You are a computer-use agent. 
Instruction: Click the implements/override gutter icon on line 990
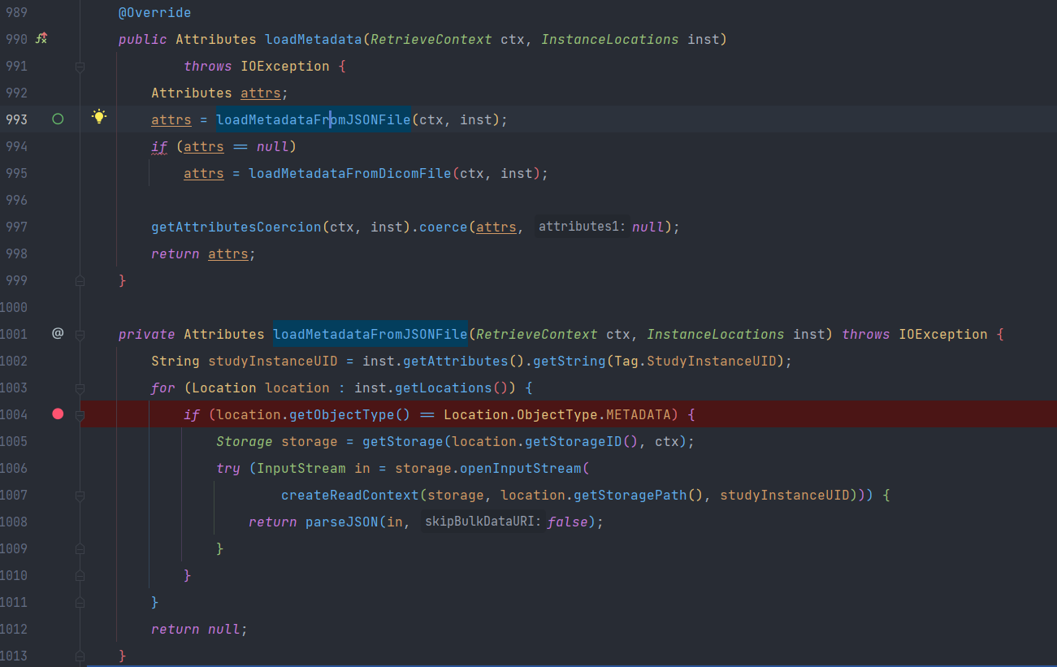point(41,38)
